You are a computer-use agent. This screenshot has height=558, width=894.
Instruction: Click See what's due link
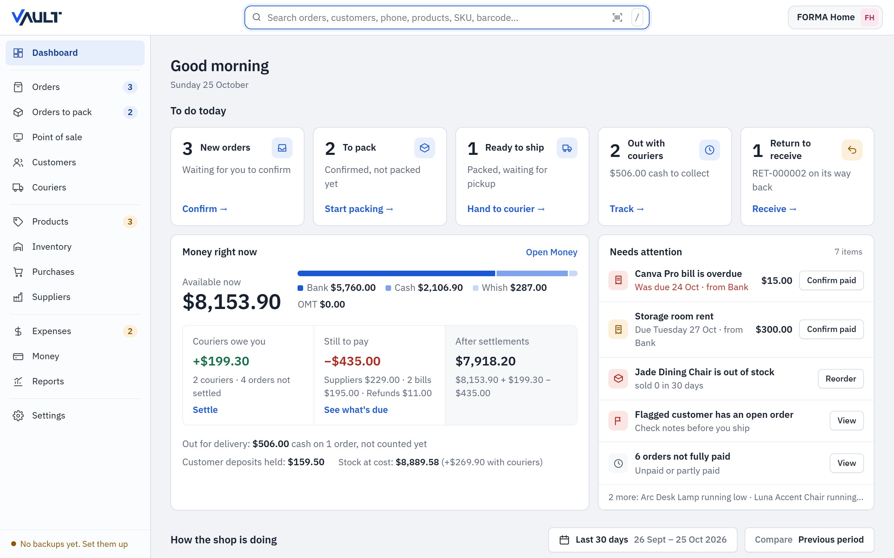click(356, 410)
